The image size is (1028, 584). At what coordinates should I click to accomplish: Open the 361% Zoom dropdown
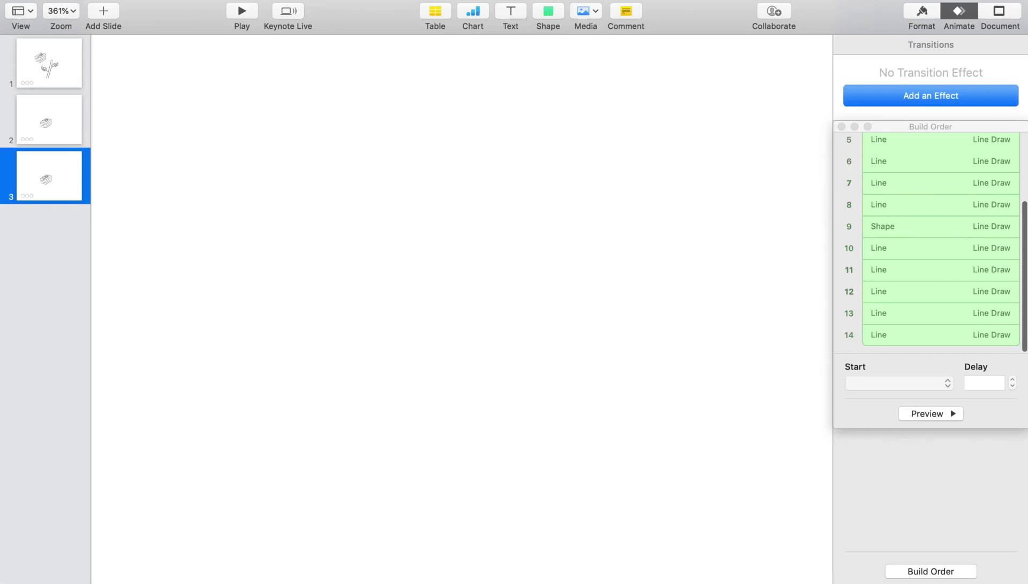click(x=61, y=11)
